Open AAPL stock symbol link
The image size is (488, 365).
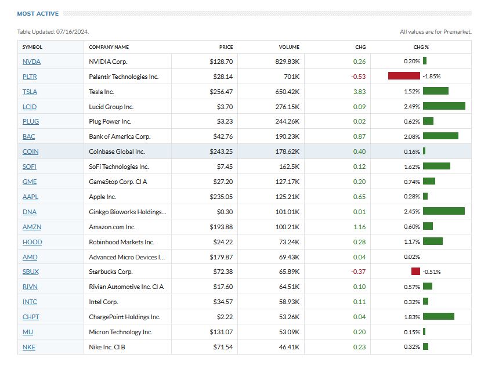(x=30, y=197)
